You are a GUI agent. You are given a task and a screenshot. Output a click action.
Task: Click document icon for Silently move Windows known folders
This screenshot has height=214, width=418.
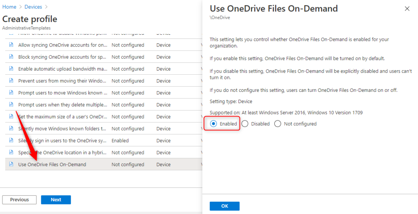pyautogui.click(x=11, y=129)
